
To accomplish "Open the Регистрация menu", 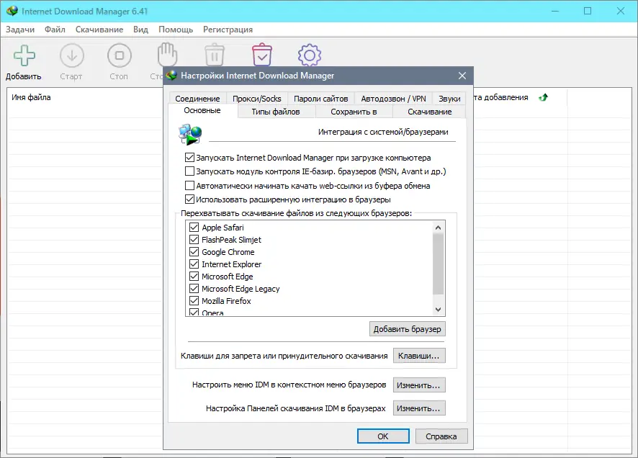I will 228,30.
